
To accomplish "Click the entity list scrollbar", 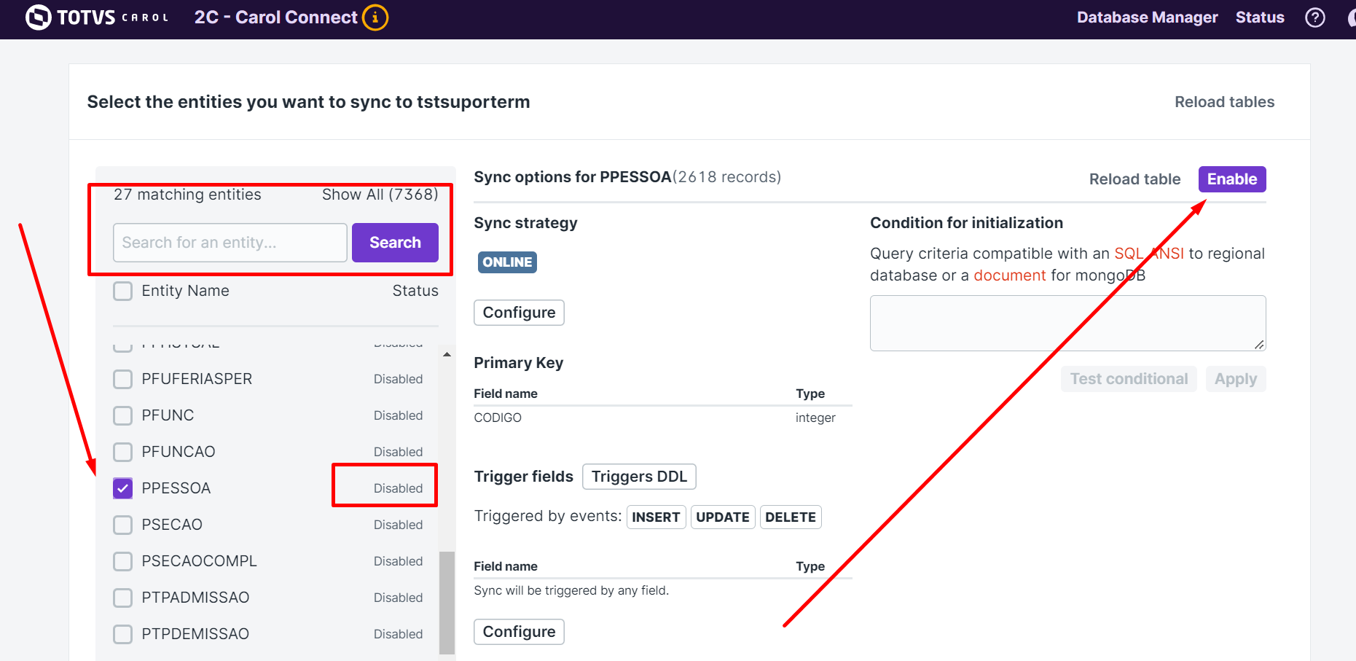I will coord(446,598).
